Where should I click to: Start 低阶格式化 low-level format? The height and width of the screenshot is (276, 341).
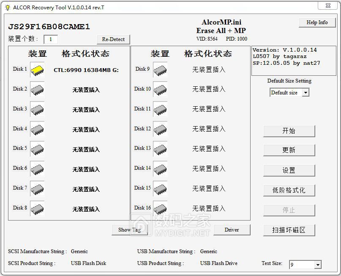pos(289,190)
